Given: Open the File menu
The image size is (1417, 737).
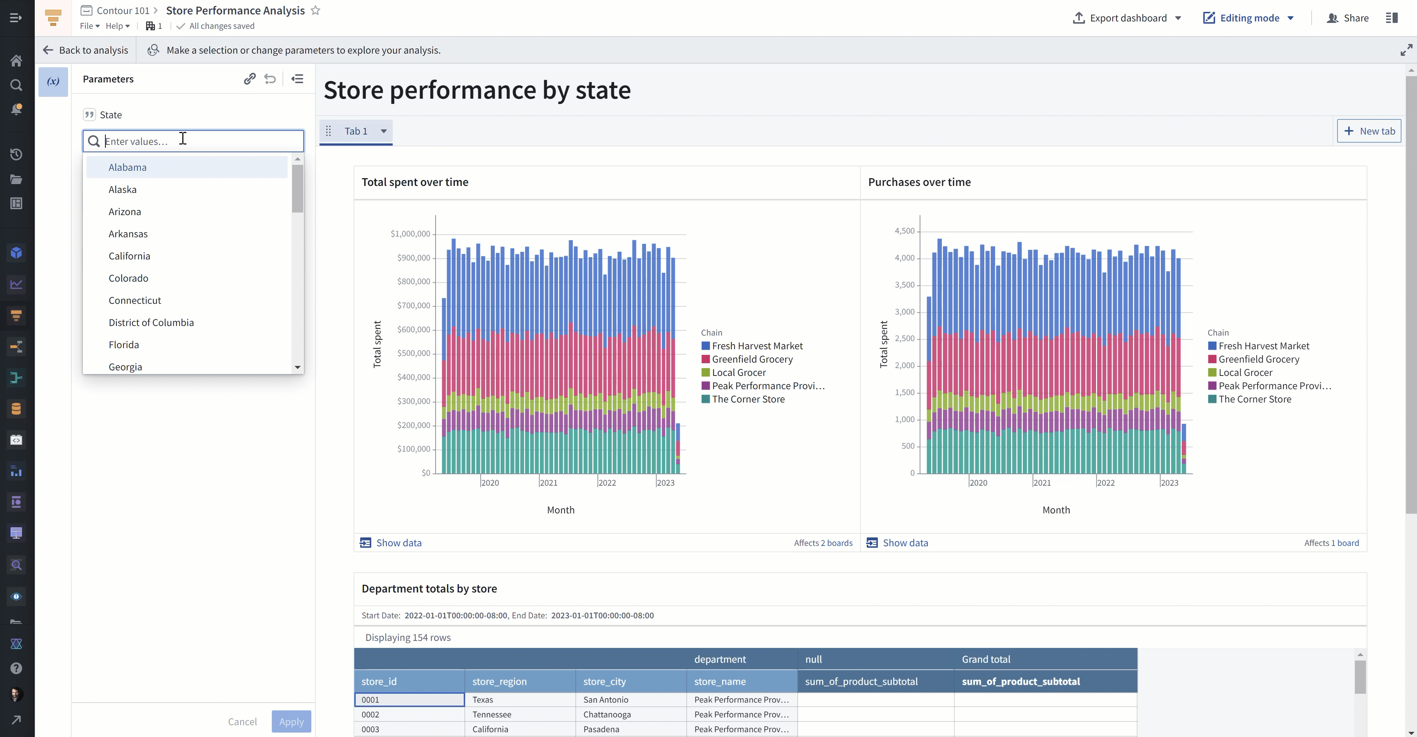Looking at the screenshot, I should (x=89, y=26).
